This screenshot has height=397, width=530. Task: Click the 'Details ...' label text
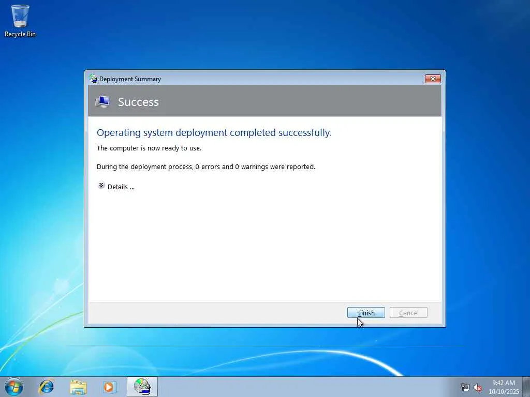(x=121, y=187)
